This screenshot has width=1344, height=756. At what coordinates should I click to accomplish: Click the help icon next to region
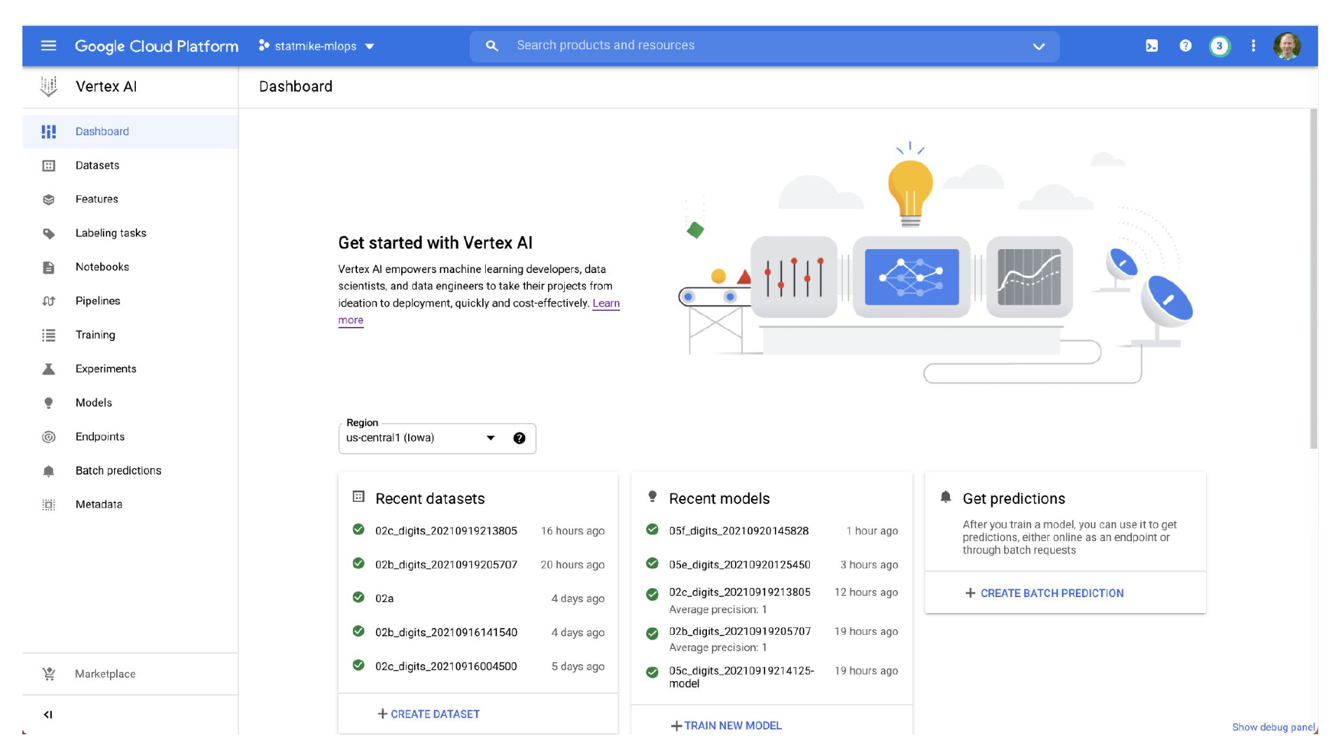518,437
